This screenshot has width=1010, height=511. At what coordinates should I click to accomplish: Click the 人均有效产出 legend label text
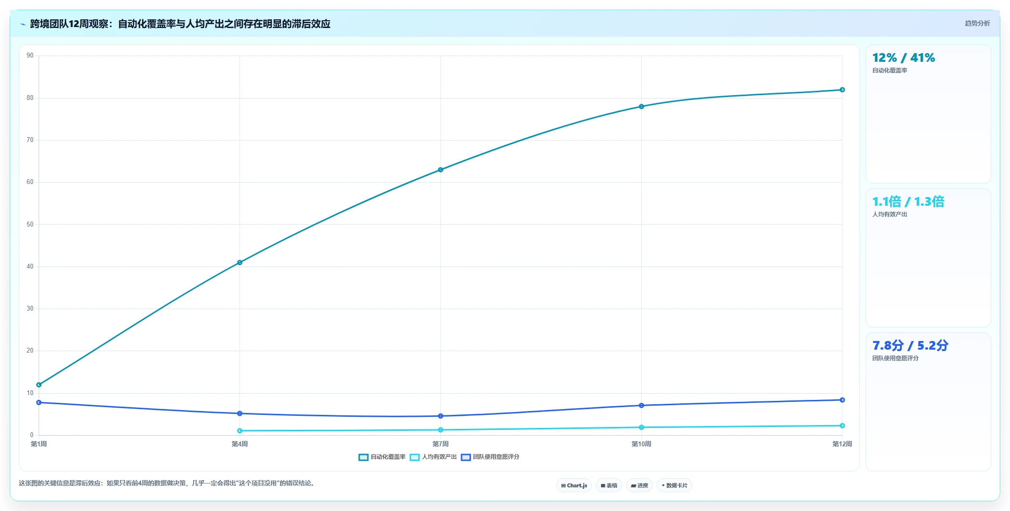tap(439, 457)
